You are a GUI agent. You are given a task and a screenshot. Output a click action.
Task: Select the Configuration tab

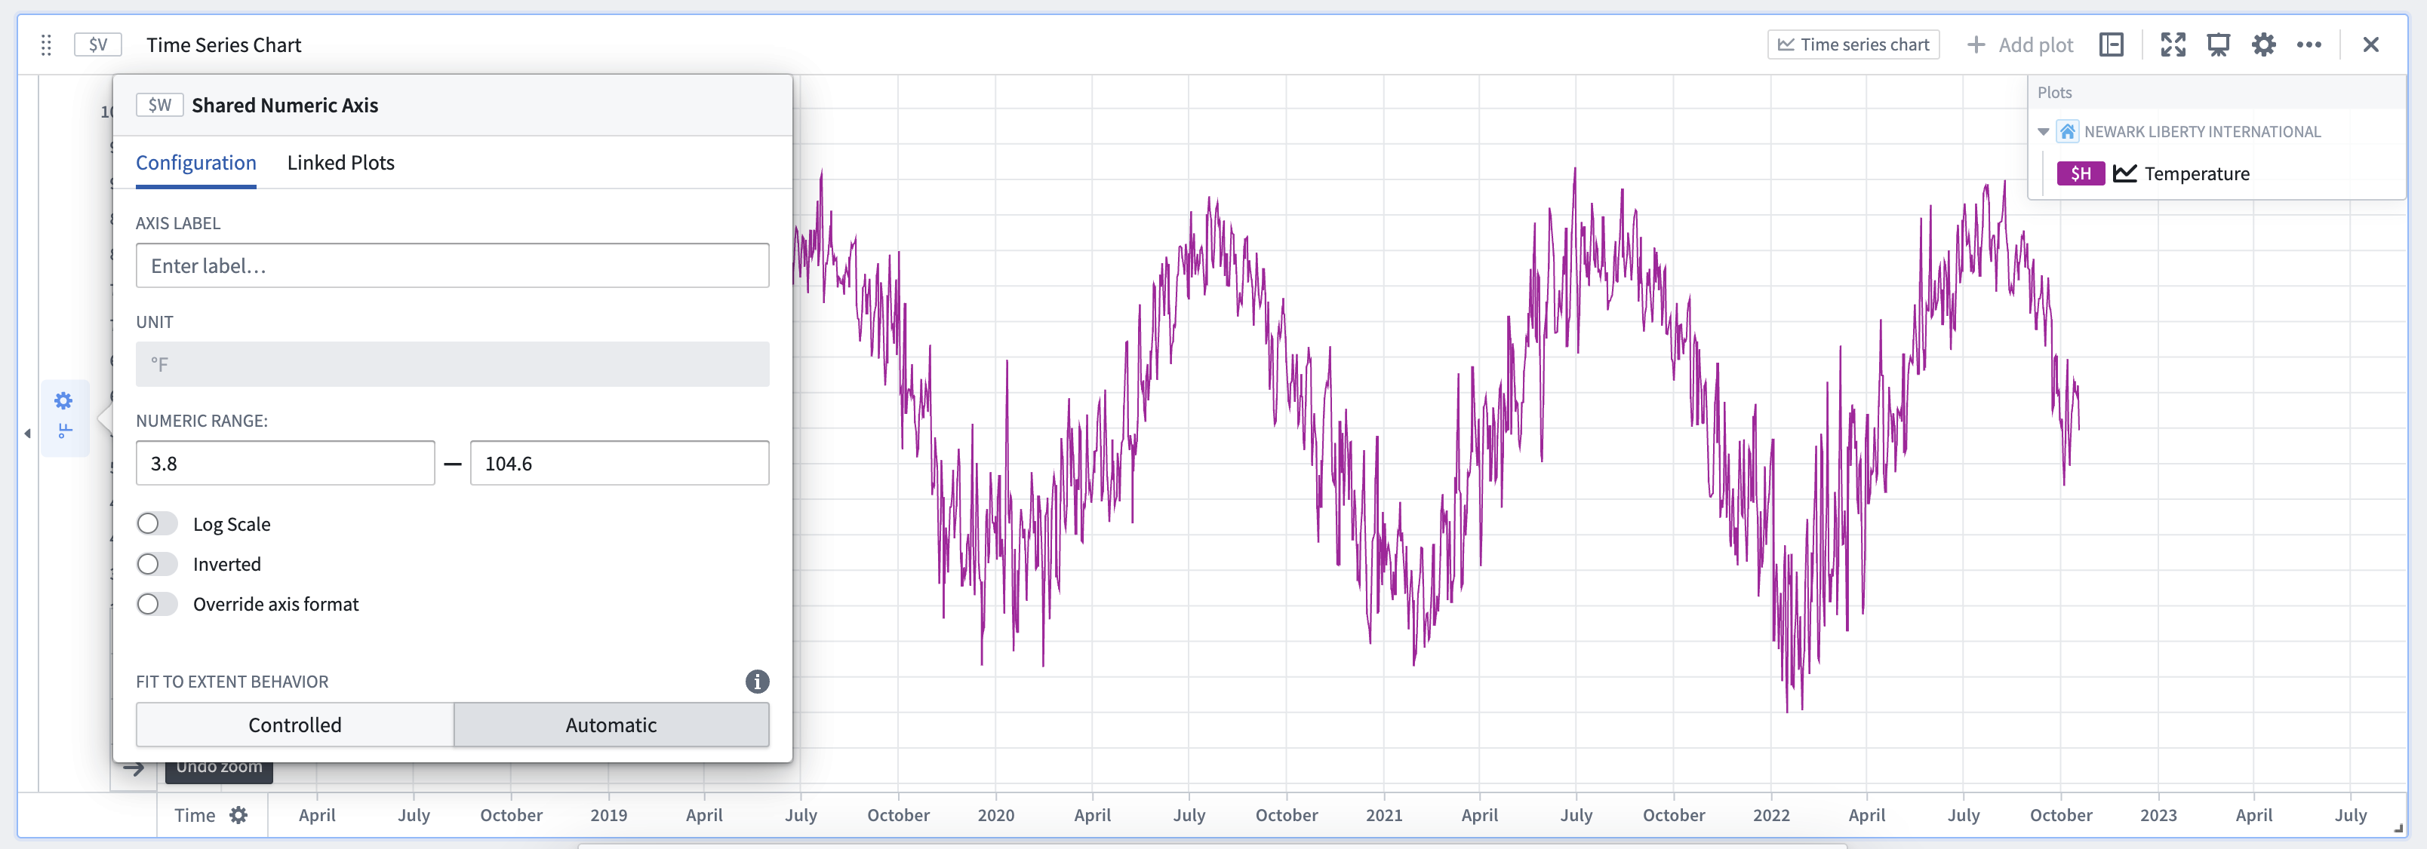[x=195, y=162]
